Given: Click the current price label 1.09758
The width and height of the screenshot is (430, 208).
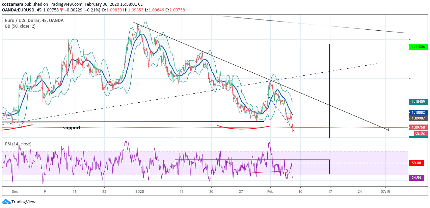Looking at the screenshot, I should pos(418,128).
